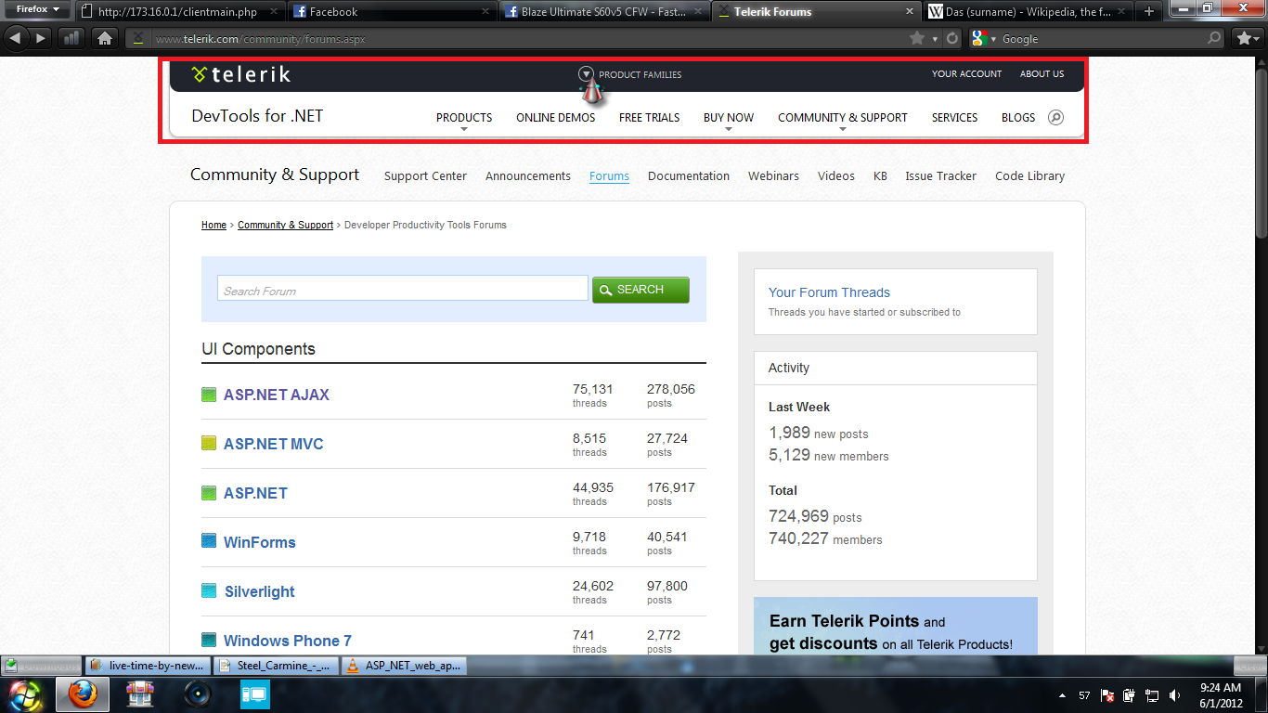Screen dimensions: 1268x713
Task: Open the Documentation section
Action: tap(689, 175)
